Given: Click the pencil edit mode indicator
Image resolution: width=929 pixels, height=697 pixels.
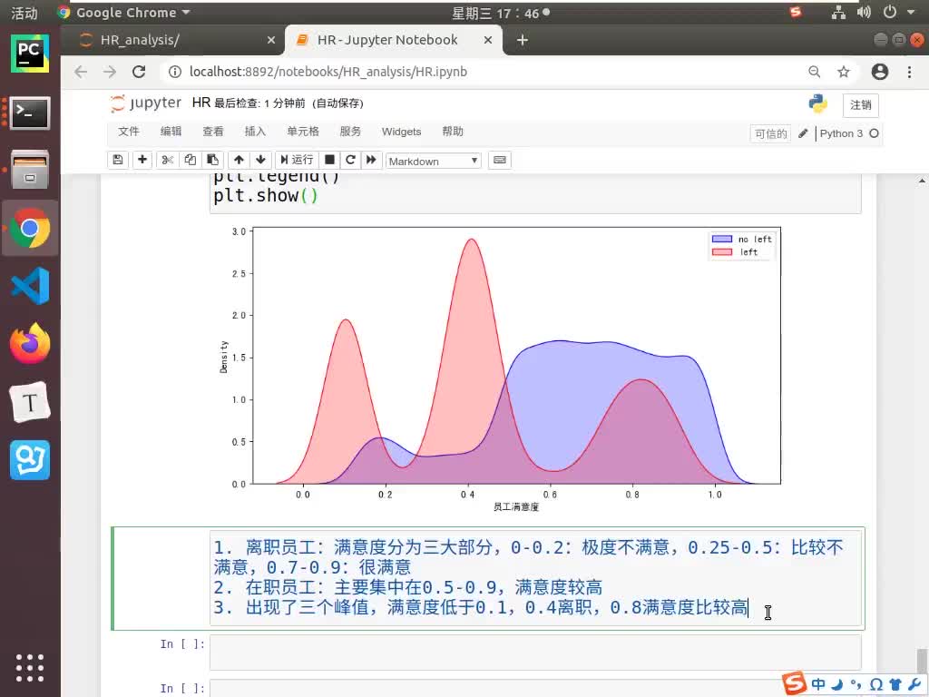Looking at the screenshot, I should (803, 133).
